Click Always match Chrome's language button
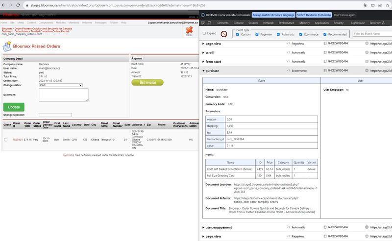Image resolution: width=392 pixels, height=241 pixels. 273,15
